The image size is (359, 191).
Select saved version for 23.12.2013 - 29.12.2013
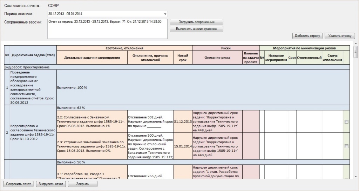[x=105, y=22]
